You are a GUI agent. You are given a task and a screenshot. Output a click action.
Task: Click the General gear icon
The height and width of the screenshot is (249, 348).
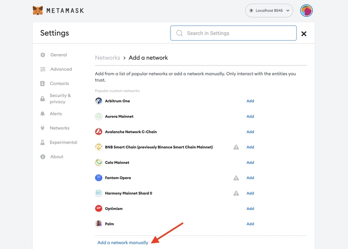tap(43, 55)
